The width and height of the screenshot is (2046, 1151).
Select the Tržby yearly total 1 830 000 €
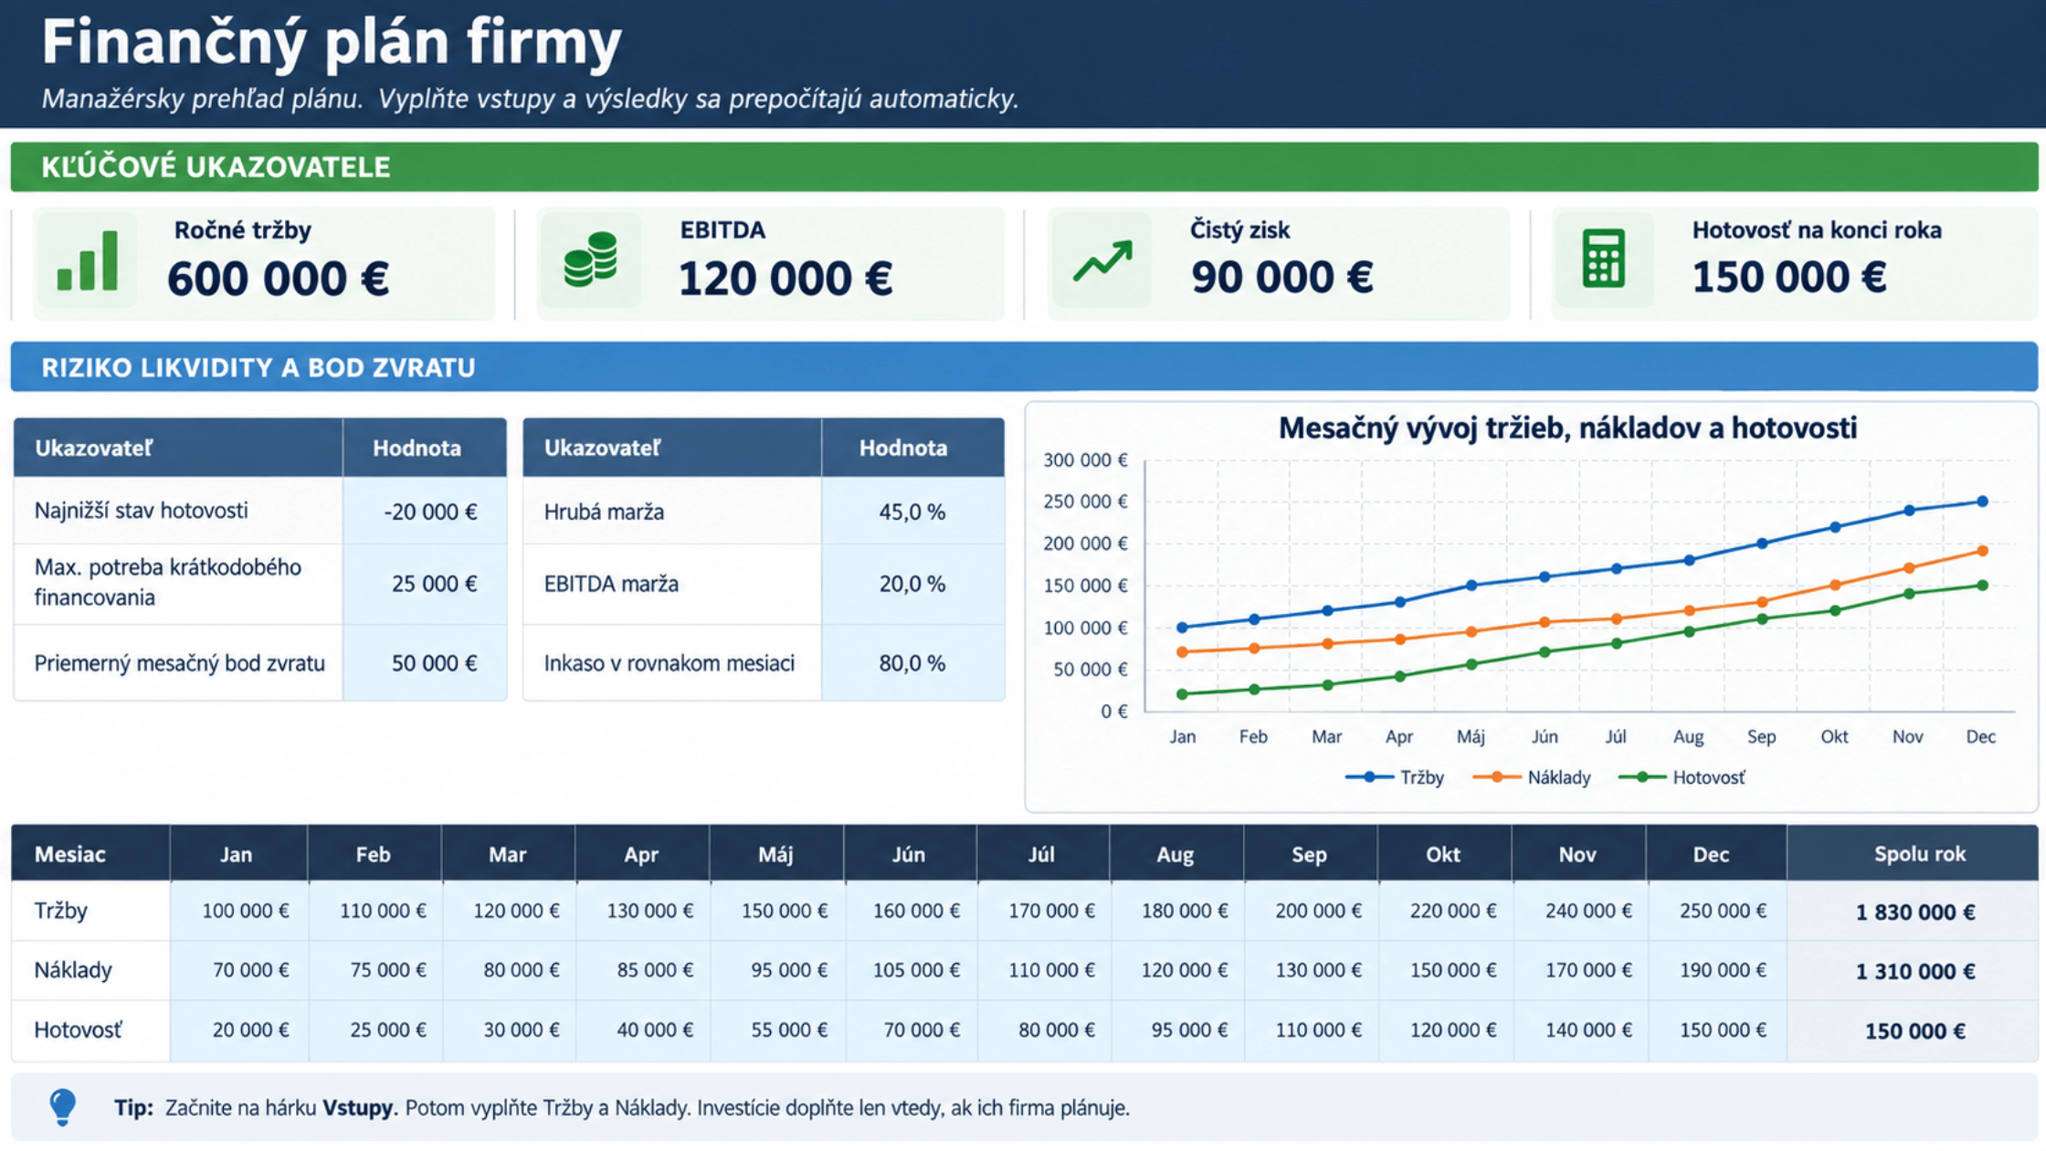click(1915, 913)
